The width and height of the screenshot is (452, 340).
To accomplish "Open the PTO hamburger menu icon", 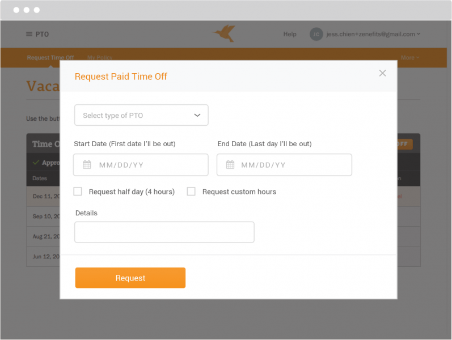I will pyautogui.click(x=29, y=35).
